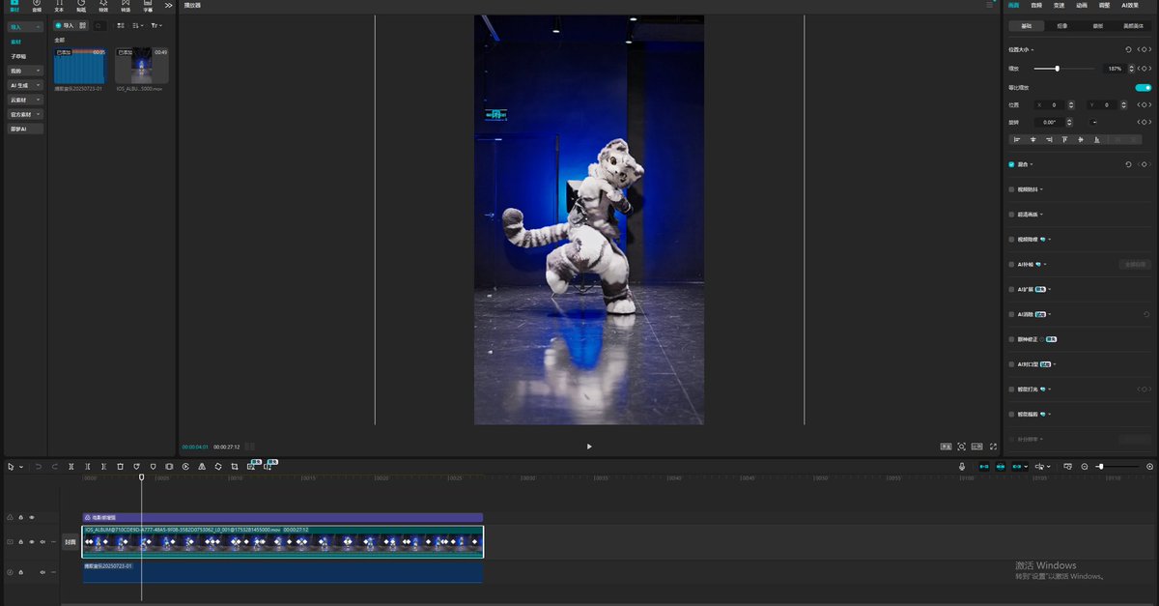Switch to the 动画 tab in properties
The height and width of the screenshot is (606, 1159).
pyautogui.click(x=1082, y=5)
